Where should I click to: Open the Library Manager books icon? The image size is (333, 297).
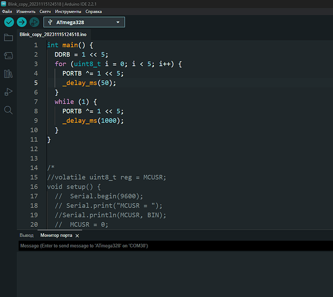(8, 74)
